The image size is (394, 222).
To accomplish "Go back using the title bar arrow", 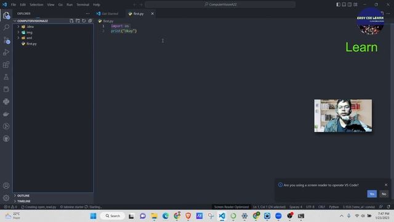I will (134, 4).
